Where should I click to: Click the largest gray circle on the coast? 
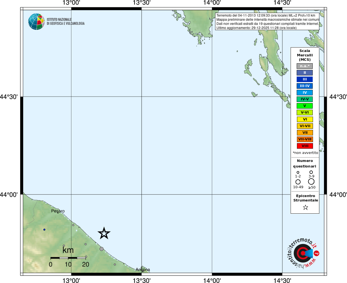point(101,249)
